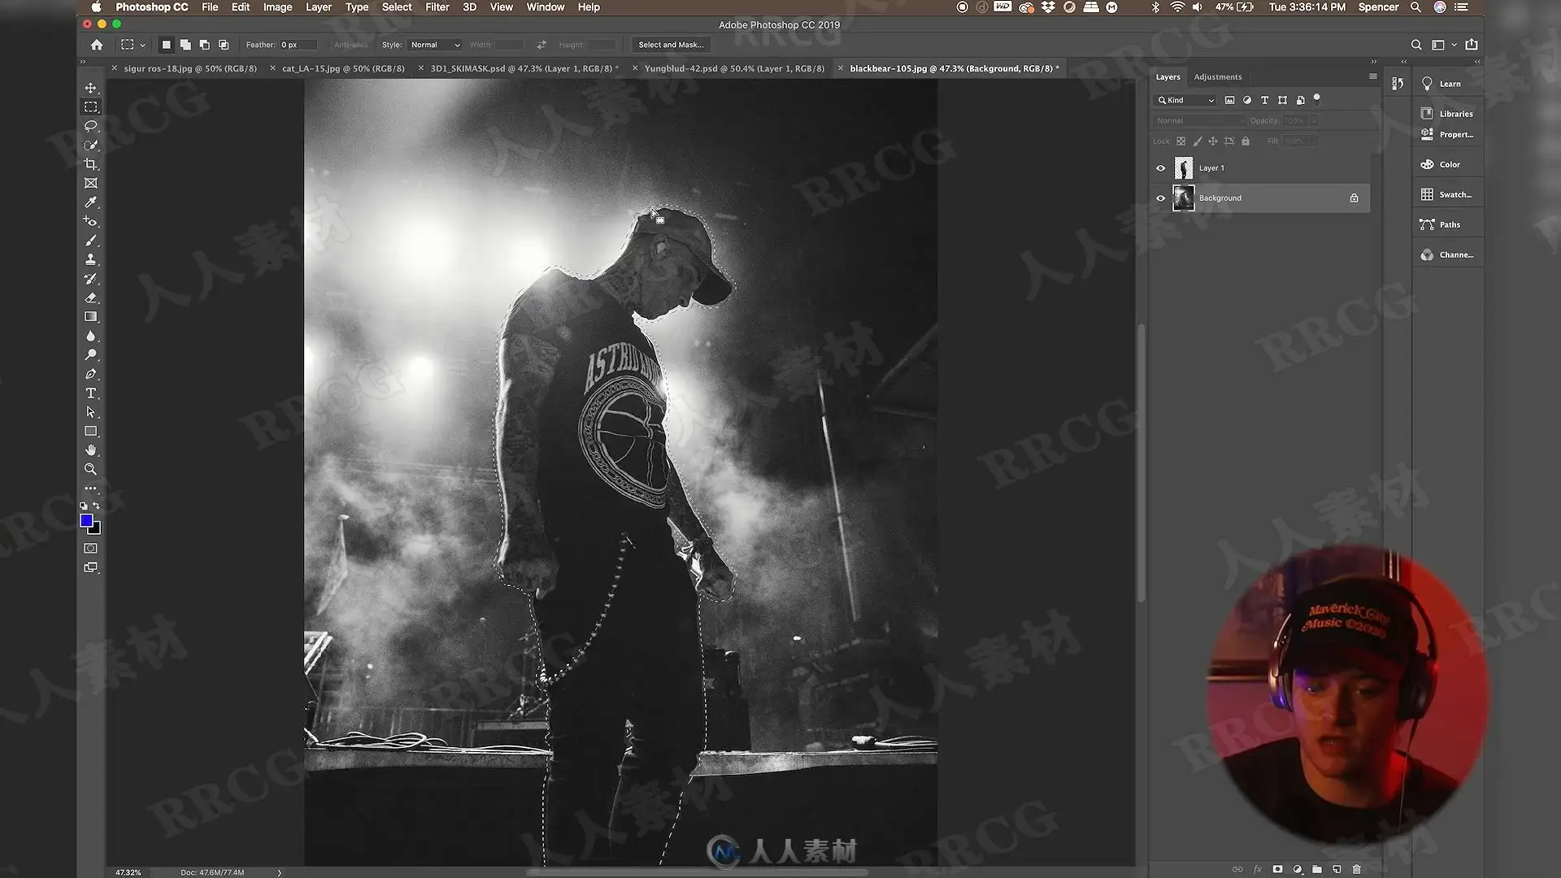Screen dimensions: 1561x878
Task: Click the Feather input field
Action: click(x=298, y=45)
